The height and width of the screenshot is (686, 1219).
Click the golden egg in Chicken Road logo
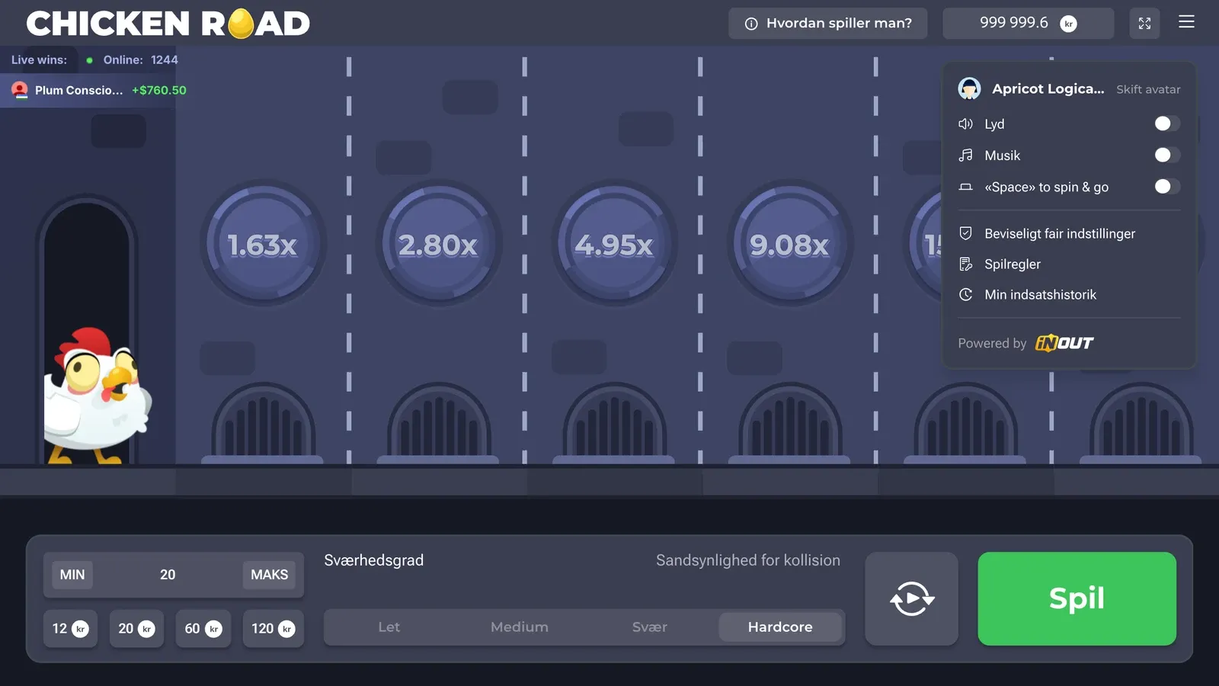coord(241,23)
